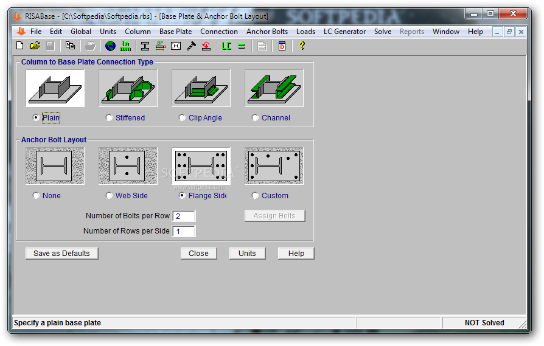Screen dimensions: 544x346
Task: Click the no-bolts layout thumbnail
Action: pos(55,166)
